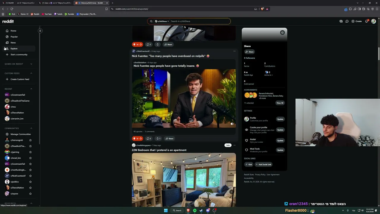
Task: Click the page vertical scrollbar
Action: tap(379, 53)
